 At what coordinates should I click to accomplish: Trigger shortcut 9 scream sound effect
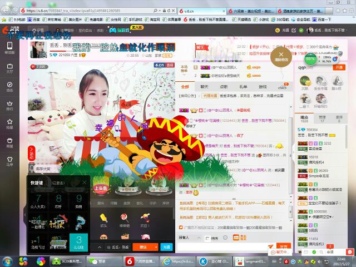coord(79,201)
